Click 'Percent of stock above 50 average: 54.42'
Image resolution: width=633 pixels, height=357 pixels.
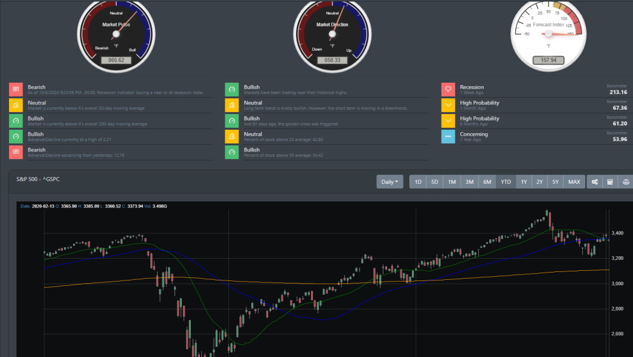[283, 156]
